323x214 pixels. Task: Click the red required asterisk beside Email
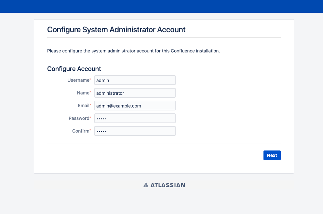point(90,105)
